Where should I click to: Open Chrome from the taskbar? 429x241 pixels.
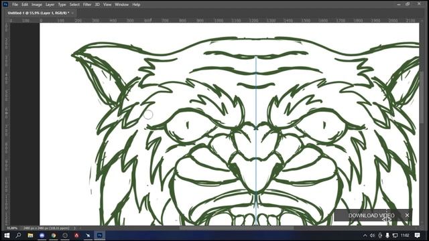coord(54,235)
